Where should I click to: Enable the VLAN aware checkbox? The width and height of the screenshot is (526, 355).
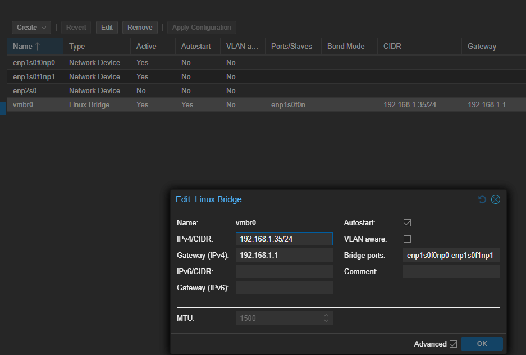pyautogui.click(x=408, y=239)
